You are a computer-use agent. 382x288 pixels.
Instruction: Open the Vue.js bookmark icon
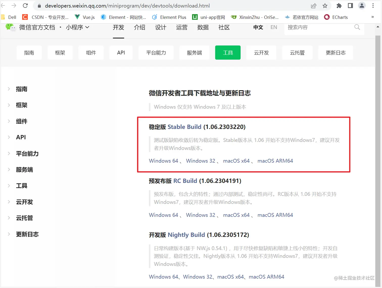tap(77, 17)
